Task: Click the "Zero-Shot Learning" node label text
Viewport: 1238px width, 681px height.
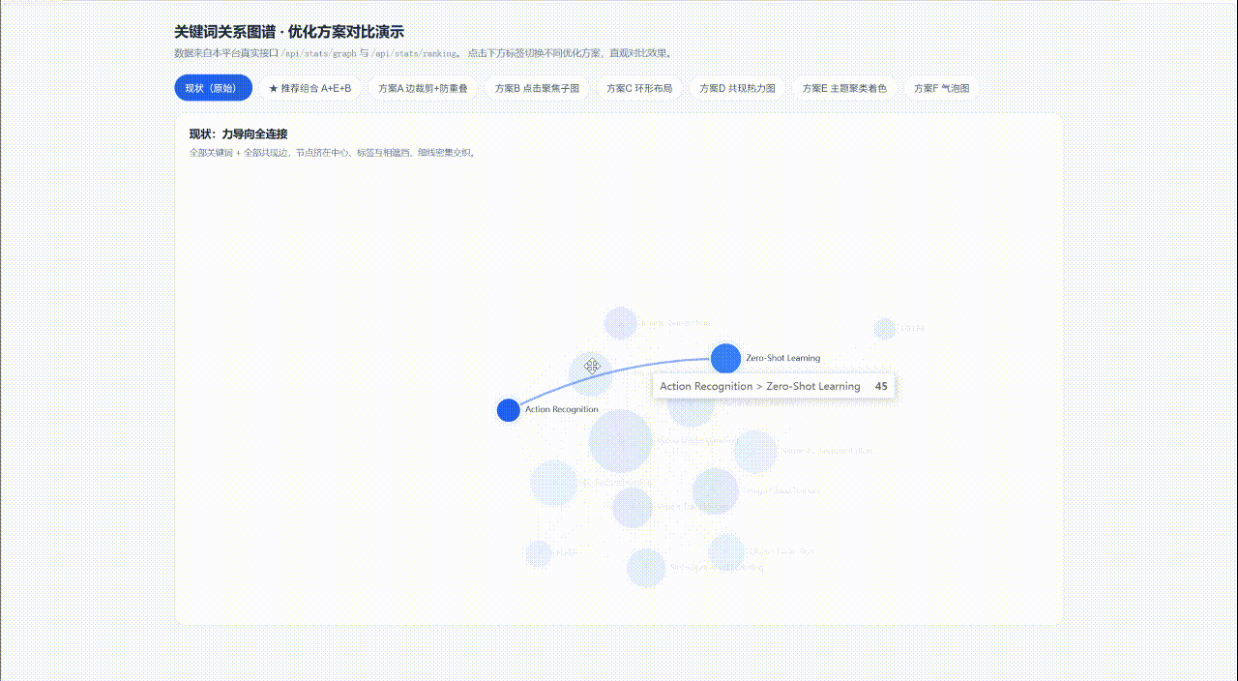Action: [782, 358]
